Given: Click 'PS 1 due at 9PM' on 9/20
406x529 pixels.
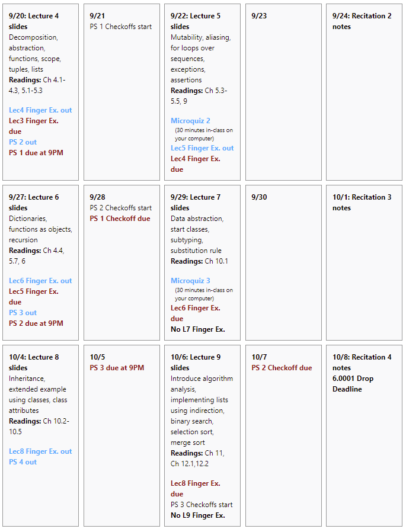Looking at the screenshot, I should 36,153.
